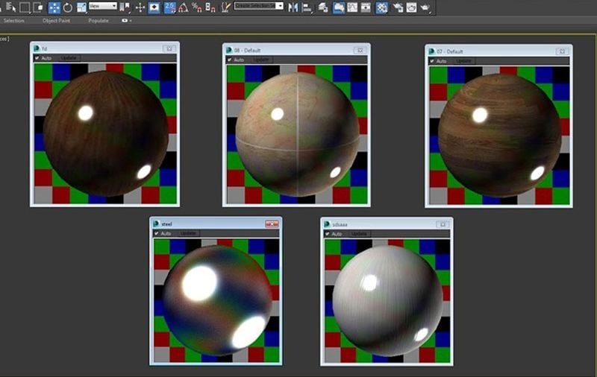Click the 08 - Default window title icon

tap(229, 50)
